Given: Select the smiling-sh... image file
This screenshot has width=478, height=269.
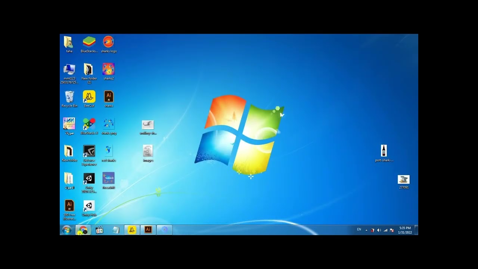Looking at the screenshot, I should click(148, 127).
